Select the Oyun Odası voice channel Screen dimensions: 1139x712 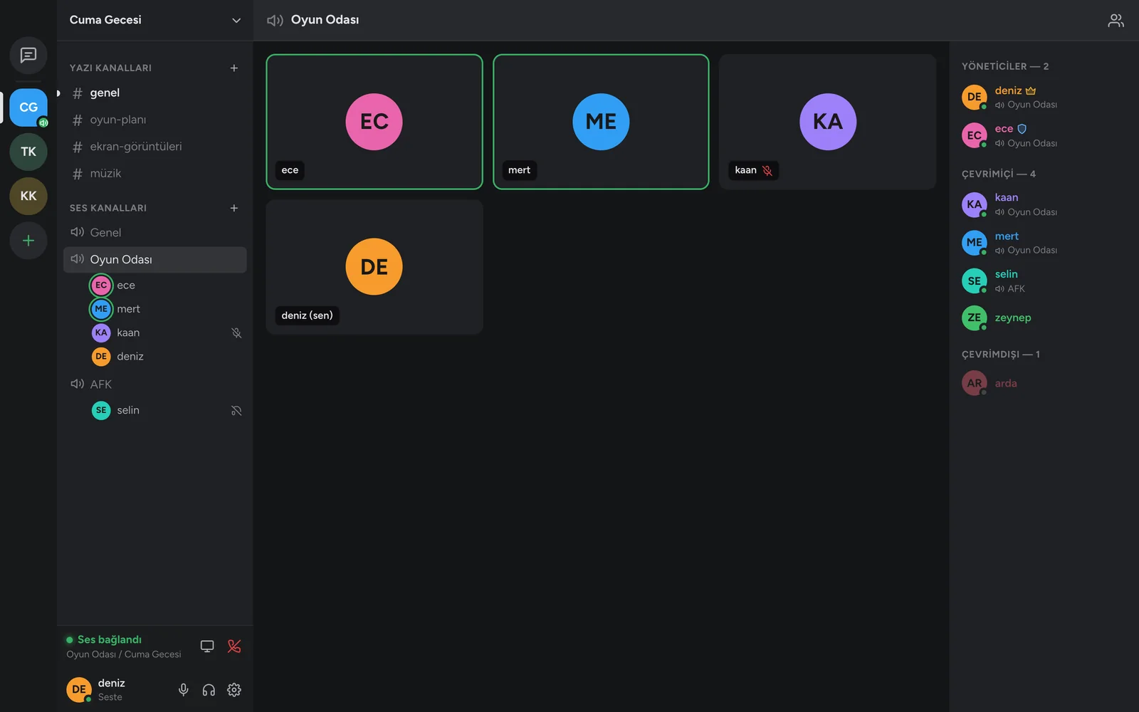[x=155, y=259]
